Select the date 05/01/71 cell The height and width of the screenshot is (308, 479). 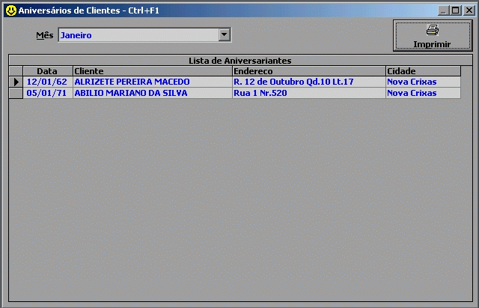tap(47, 93)
